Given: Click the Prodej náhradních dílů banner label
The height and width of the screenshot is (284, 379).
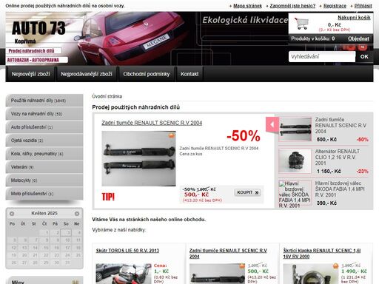Looking at the screenshot, I should (x=33, y=51).
